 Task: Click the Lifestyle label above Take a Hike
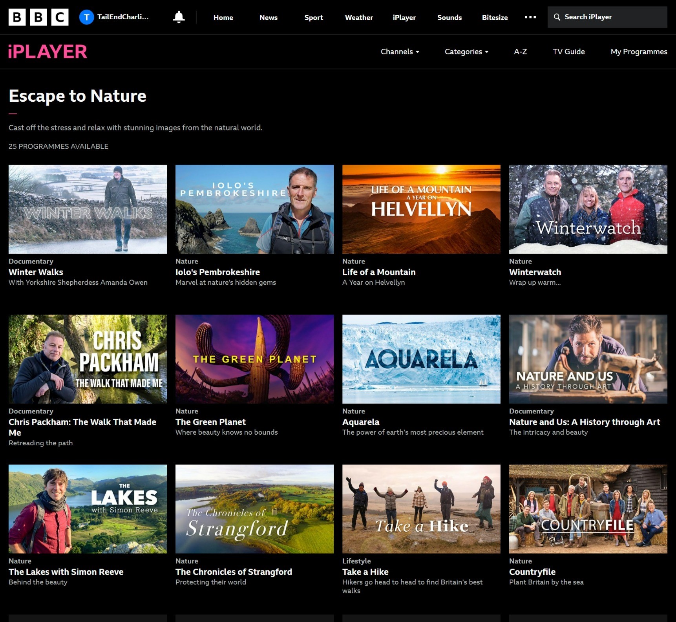click(356, 561)
